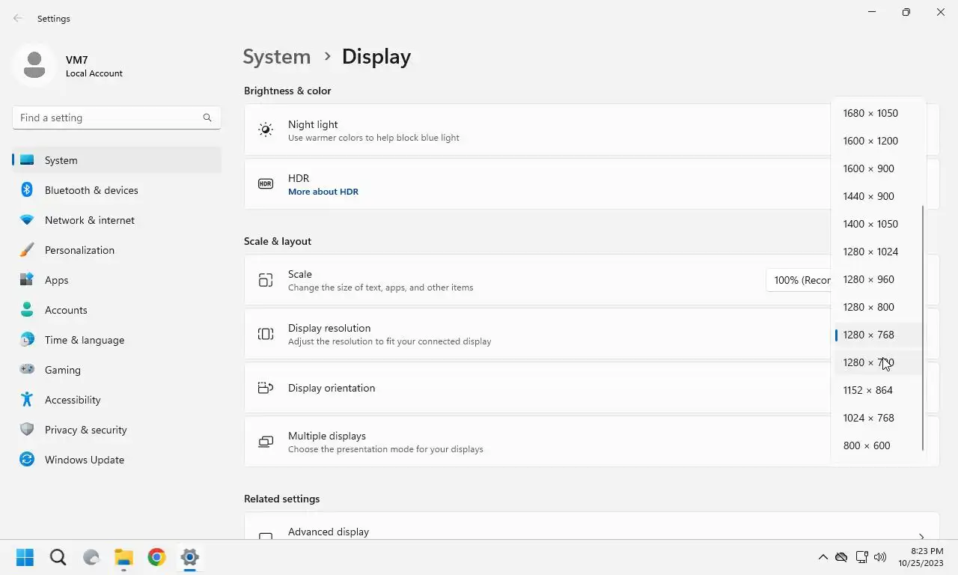Click the Gaming controller icon

pos(27,370)
